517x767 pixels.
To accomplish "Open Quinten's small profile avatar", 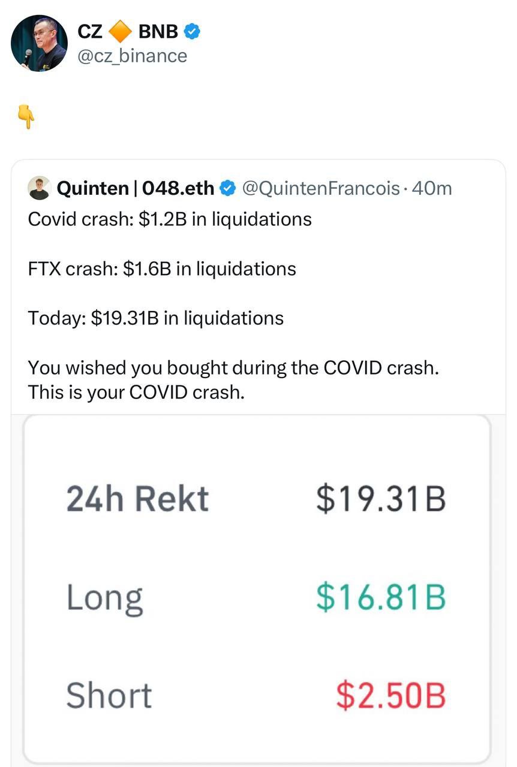I will (x=39, y=188).
